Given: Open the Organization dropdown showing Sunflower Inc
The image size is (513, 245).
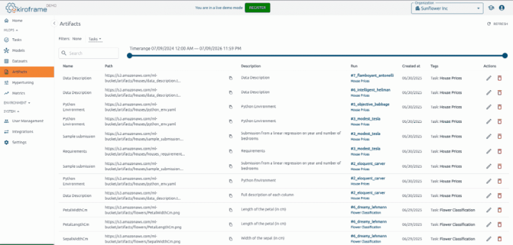Looking at the screenshot, I should click(447, 8).
